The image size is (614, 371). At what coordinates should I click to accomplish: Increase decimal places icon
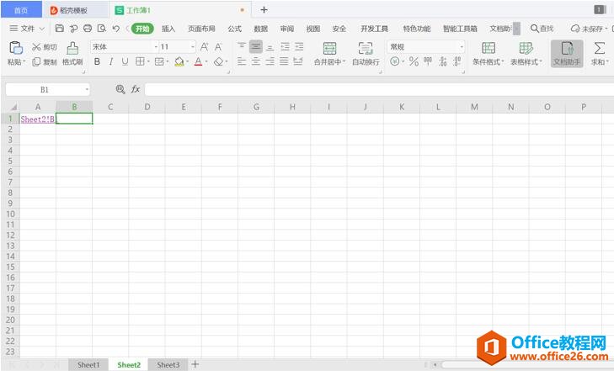[x=442, y=61]
